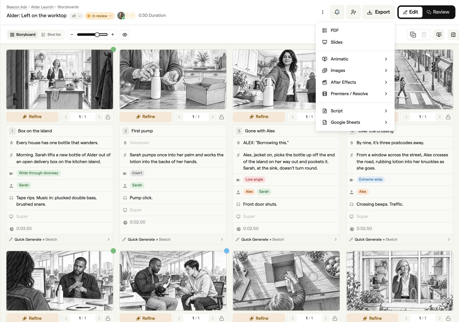Expand Quick Generate for Box on the island
The image size is (459, 322).
click(59, 239)
